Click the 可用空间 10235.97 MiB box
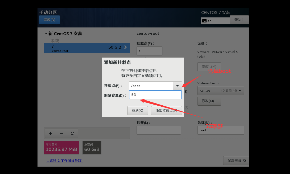This screenshot has height=174, width=290. (61, 148)
